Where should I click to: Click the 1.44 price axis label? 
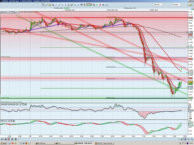tap(190, 23)
